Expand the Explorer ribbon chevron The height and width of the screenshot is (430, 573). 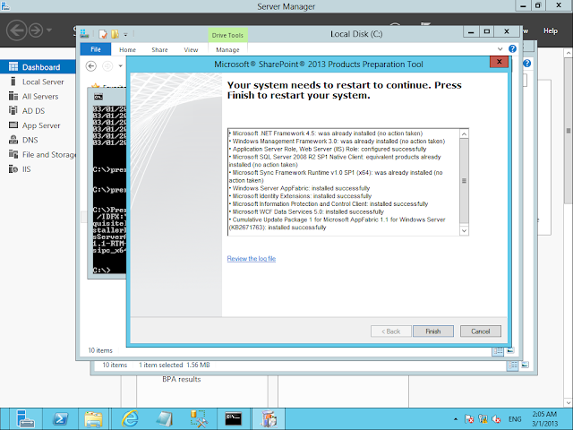500,49
